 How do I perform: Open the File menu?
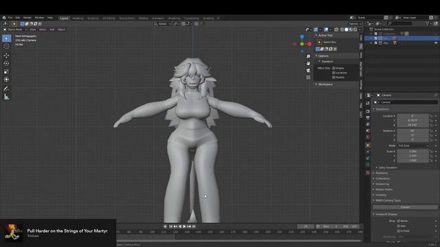click(x=10, y=18)
